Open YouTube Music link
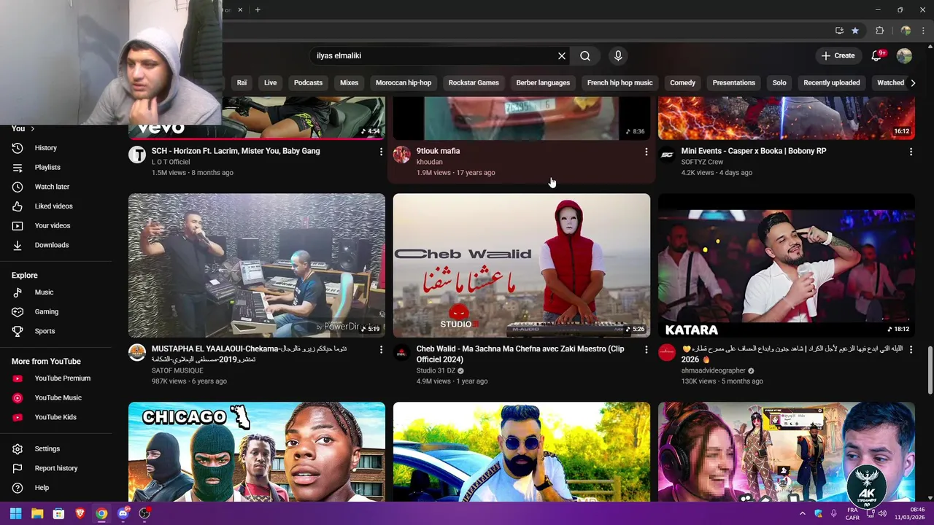 pos(58,397)
